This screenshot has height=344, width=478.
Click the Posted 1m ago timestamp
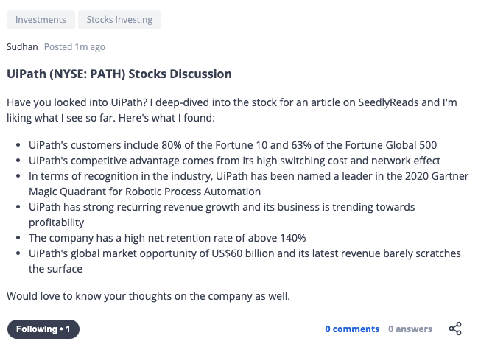pyautogui.click(x=74, y=47)
